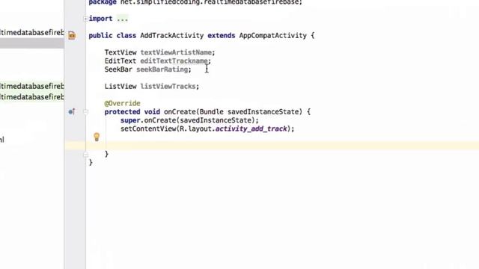Expand the collapsed import block
Image resolution: width=479 pixels, height=269 pixels.
point(85,19)
